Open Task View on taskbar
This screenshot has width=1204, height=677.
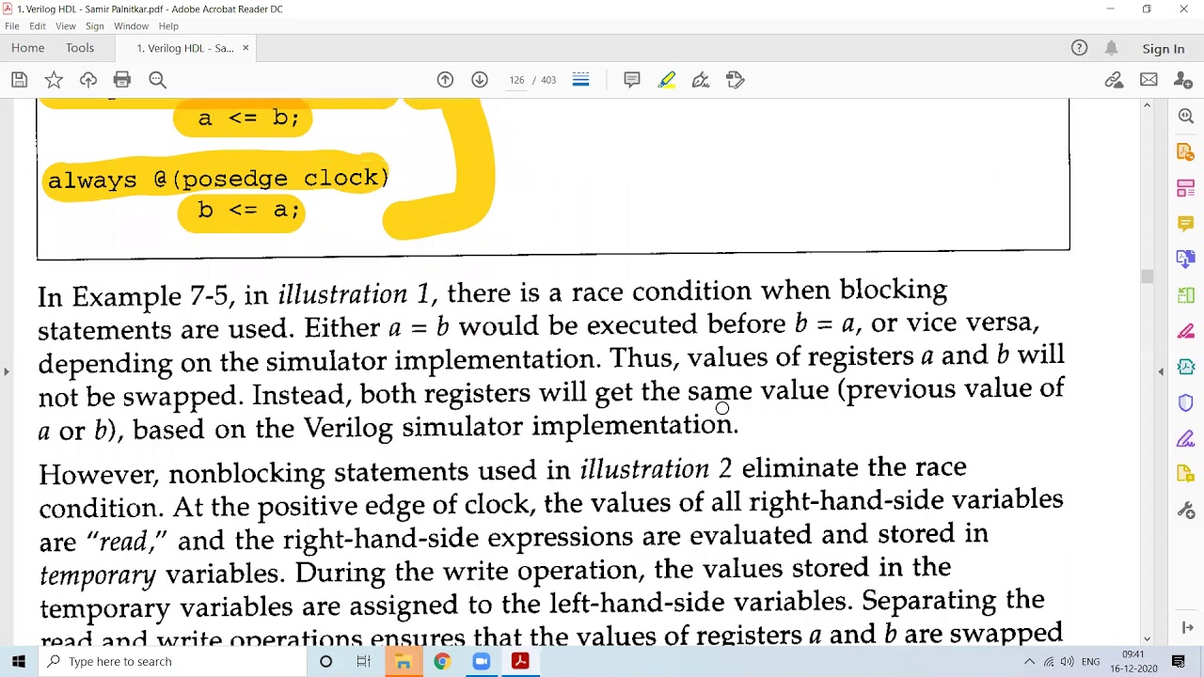364,661
